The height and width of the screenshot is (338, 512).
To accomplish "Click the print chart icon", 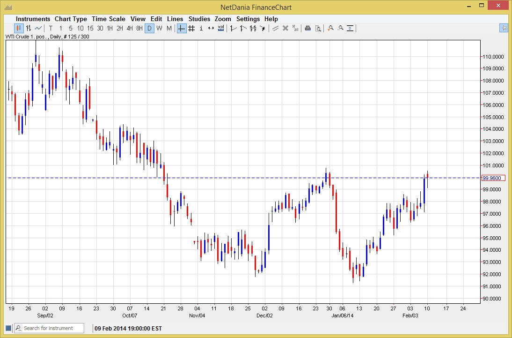I will point(308,28).
